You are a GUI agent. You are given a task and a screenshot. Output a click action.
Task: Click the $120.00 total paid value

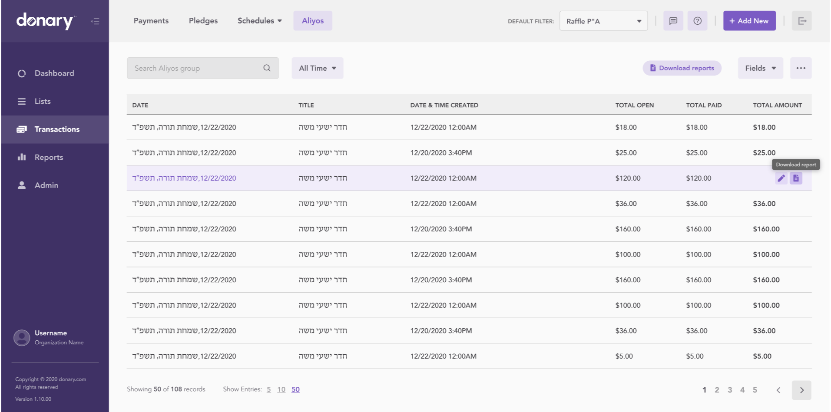(x=699, y=178)
